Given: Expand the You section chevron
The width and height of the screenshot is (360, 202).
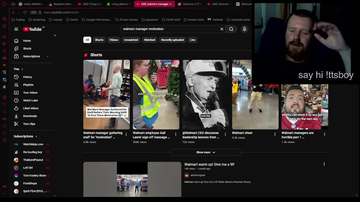Looking at the screenshot, I should click(22, 69).
